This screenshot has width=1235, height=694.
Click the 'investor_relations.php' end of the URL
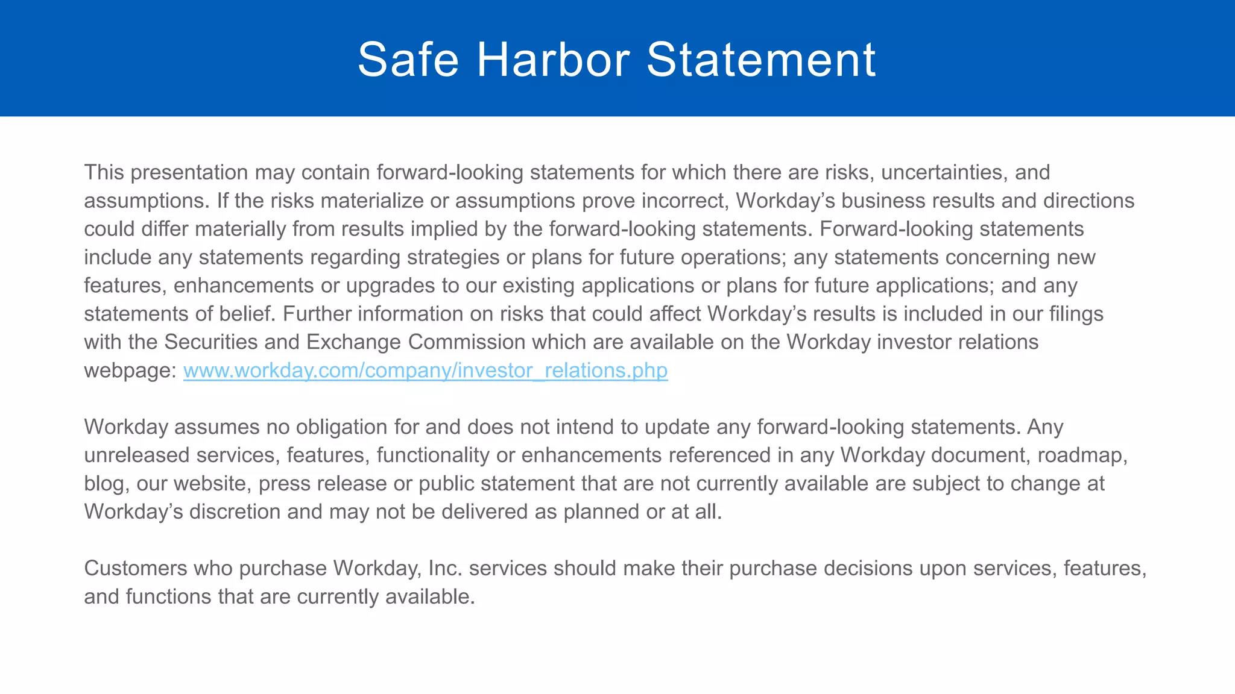point(563,370)
